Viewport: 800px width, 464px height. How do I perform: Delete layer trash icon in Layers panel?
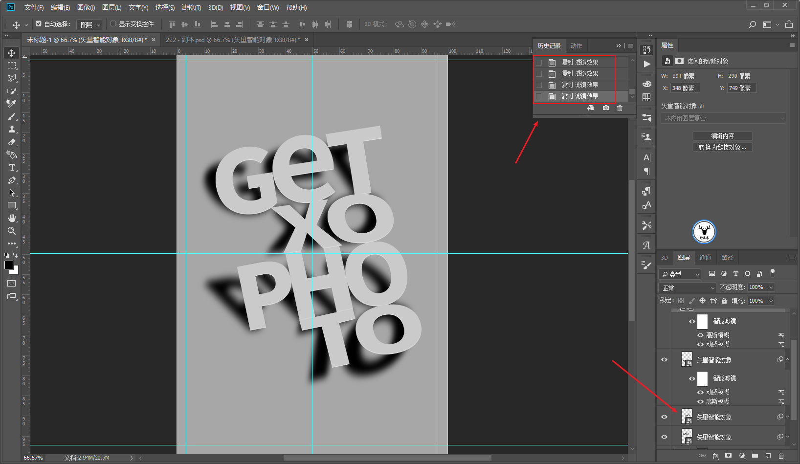tap(781, 456)
